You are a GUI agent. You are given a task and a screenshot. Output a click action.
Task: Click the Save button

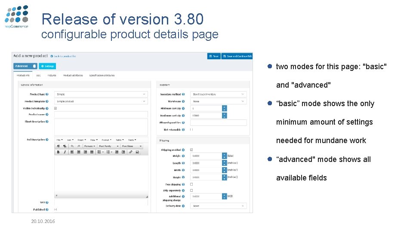(214, 56)
